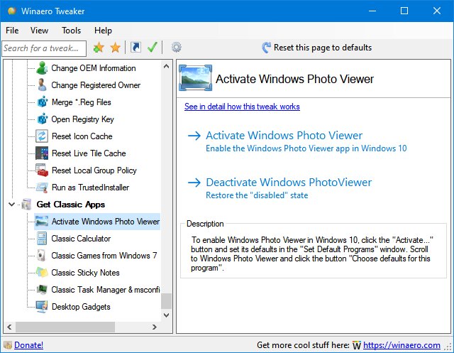454x353 pixels.
Task: Click the Change Registered Owner icon
Action: tap(42, 85)
